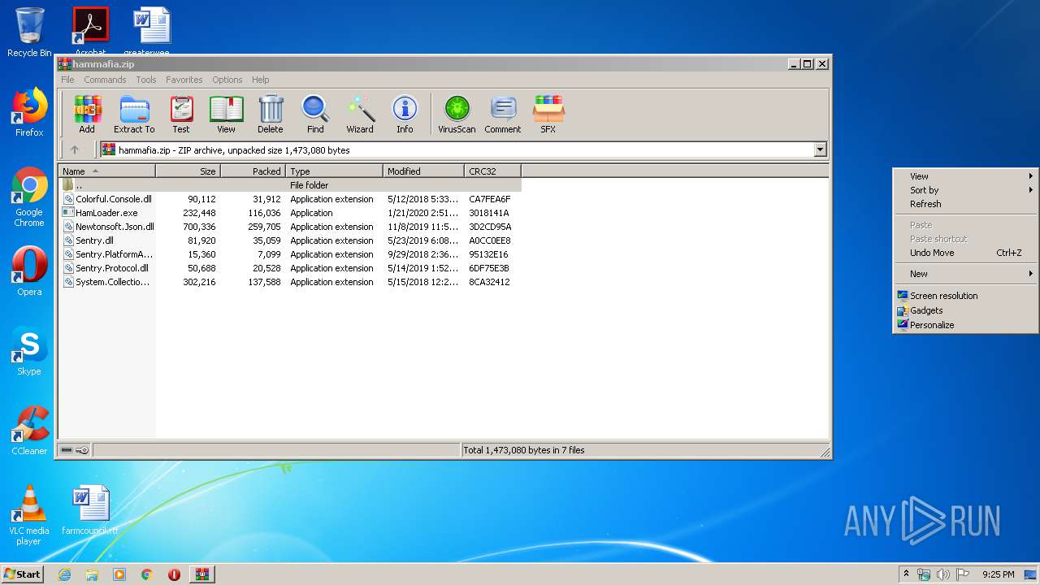The height and width of the screenshot is (585, 1040).
Task: Click the taskbar clock showing 9:25 PM
Action: pyautogui.click(x=998, y=574)
